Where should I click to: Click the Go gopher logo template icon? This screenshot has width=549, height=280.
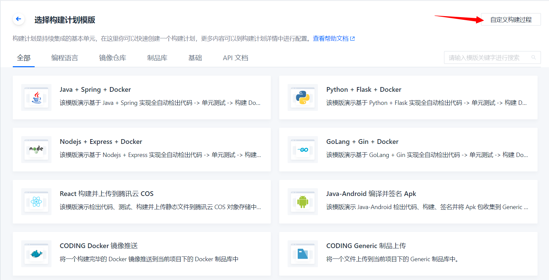pyautogui.click(x=303, y=150)
